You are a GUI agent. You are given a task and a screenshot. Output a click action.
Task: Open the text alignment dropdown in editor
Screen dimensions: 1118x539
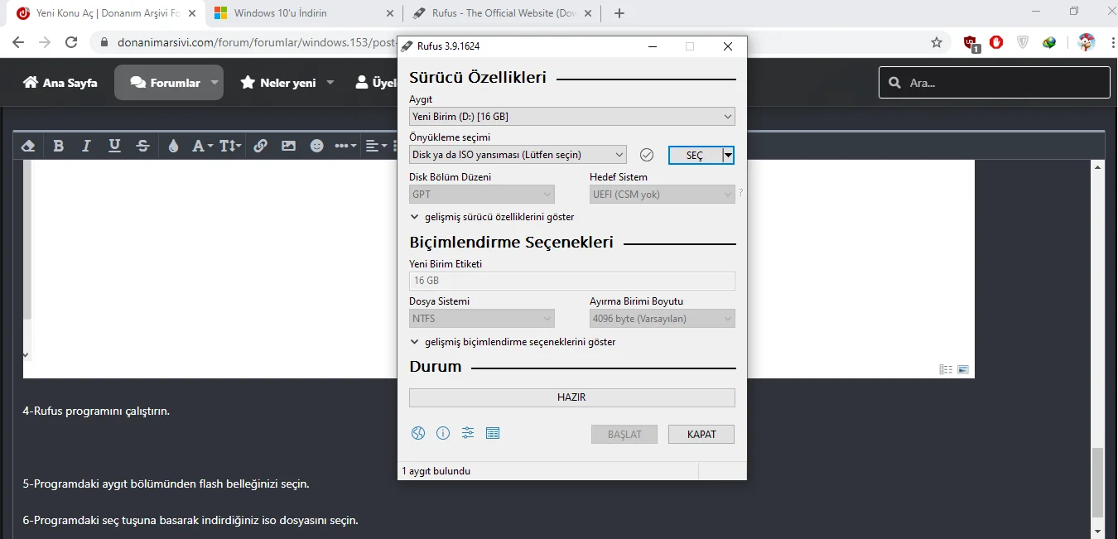click(376, 146)
